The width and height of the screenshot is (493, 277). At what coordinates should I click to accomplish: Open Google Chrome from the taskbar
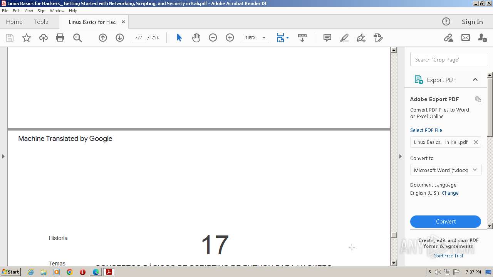point(70,272)
